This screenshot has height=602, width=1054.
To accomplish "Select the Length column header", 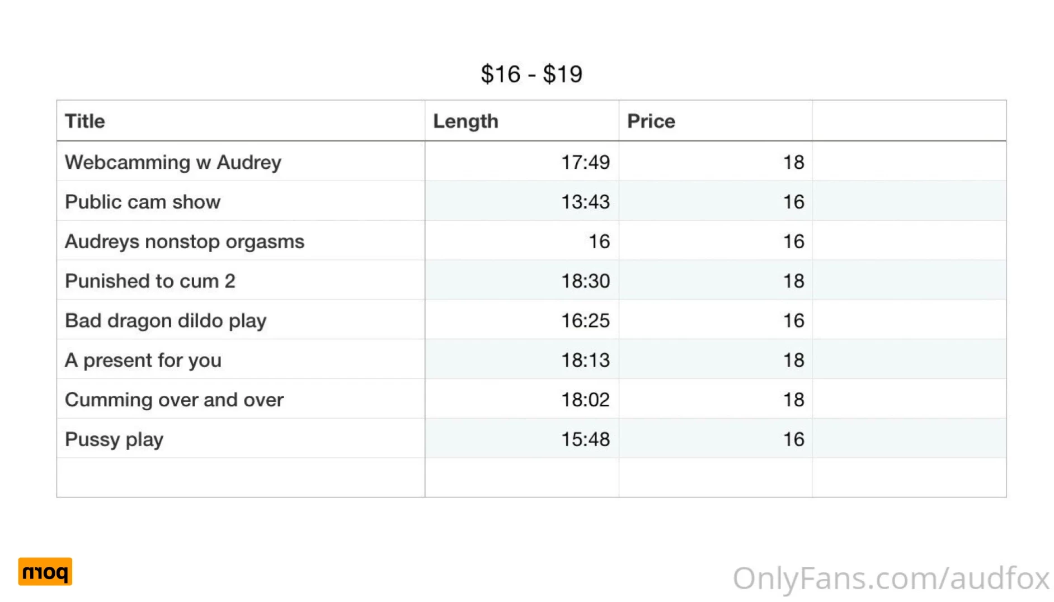I will click(521, 121).
